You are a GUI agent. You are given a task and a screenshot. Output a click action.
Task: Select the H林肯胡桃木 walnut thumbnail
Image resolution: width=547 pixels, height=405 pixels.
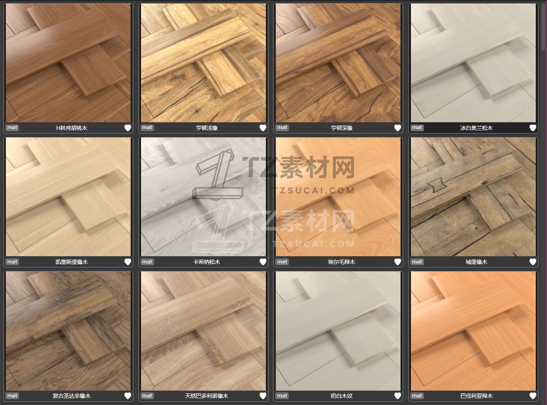tap(68, 63)
